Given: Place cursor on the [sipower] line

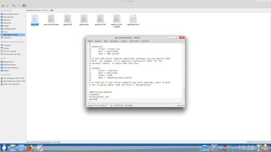Looking at the screenshot, I should click(x=94, y=95).
